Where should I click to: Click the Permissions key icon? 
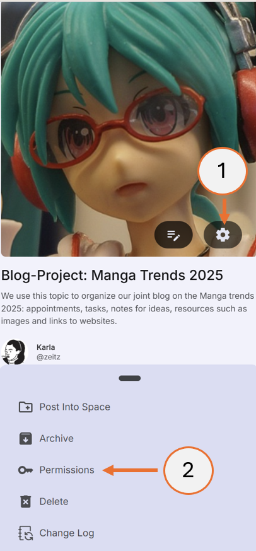(25, 470)
